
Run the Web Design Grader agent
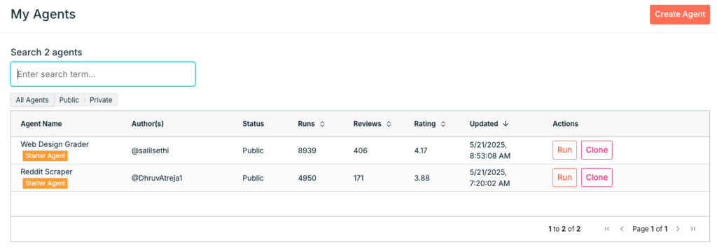(x=565, y=150)
